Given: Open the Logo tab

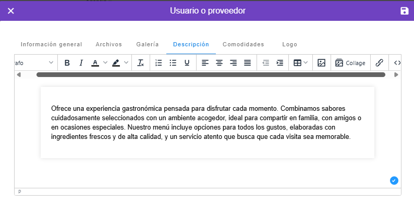Looking at the screenshot, I should (x=289, y=45).
